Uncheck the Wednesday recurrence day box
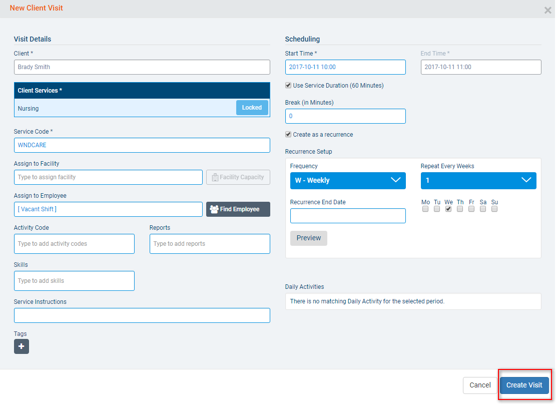Image resolution: width=557 pixels, height=405 pixels. coord(448,209)
